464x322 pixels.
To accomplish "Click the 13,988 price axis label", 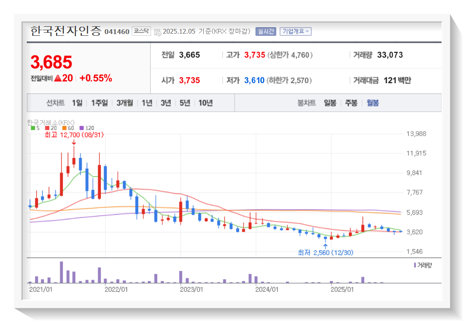I will 416,134.
